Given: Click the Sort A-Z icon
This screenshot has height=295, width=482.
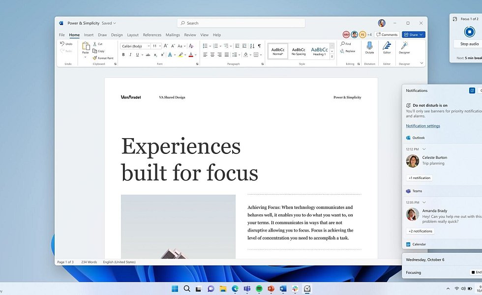Looking at the screenshot, I should (252, 46).
